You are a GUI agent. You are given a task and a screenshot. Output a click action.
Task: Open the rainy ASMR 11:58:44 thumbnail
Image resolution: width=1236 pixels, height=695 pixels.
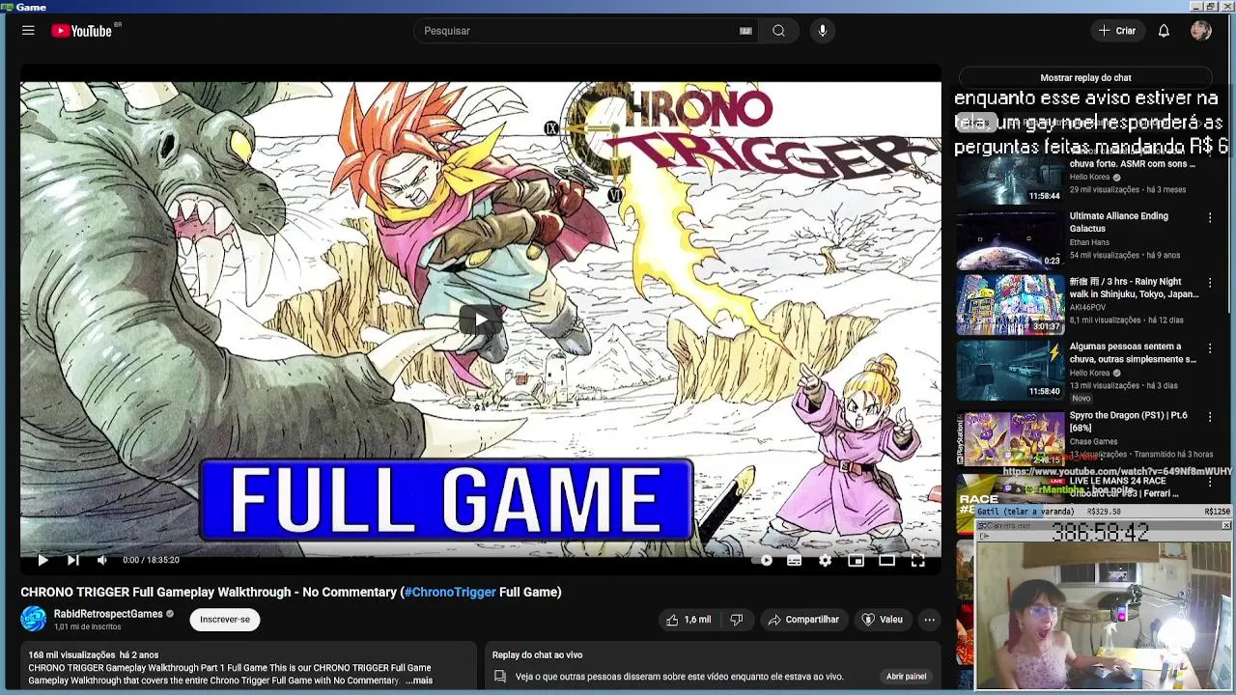pyautogui.click(x=1010, y=176)
